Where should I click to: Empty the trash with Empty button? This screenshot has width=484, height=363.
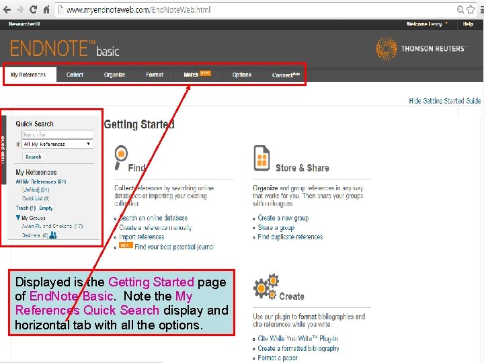46,208
